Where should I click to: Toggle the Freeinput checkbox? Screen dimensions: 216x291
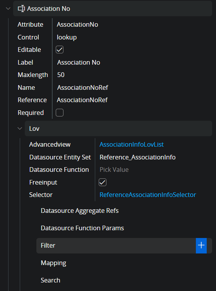(x=103, y=182)
